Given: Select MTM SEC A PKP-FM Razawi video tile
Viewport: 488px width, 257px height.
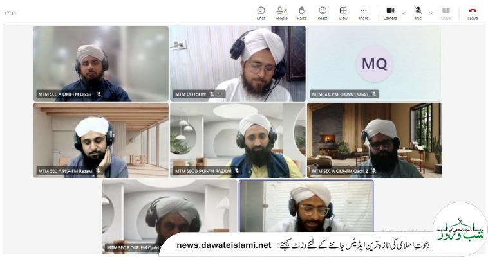Looking at the screenshot, I should tap(101, 139).
